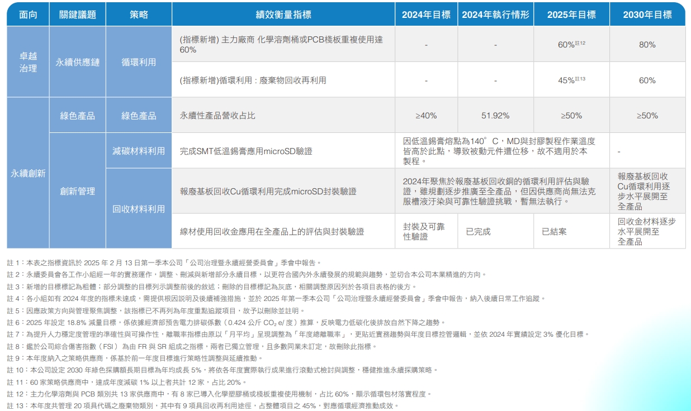
Task: Click footnote 註 10 about 綠色採購額
Action: coord(223,370)
